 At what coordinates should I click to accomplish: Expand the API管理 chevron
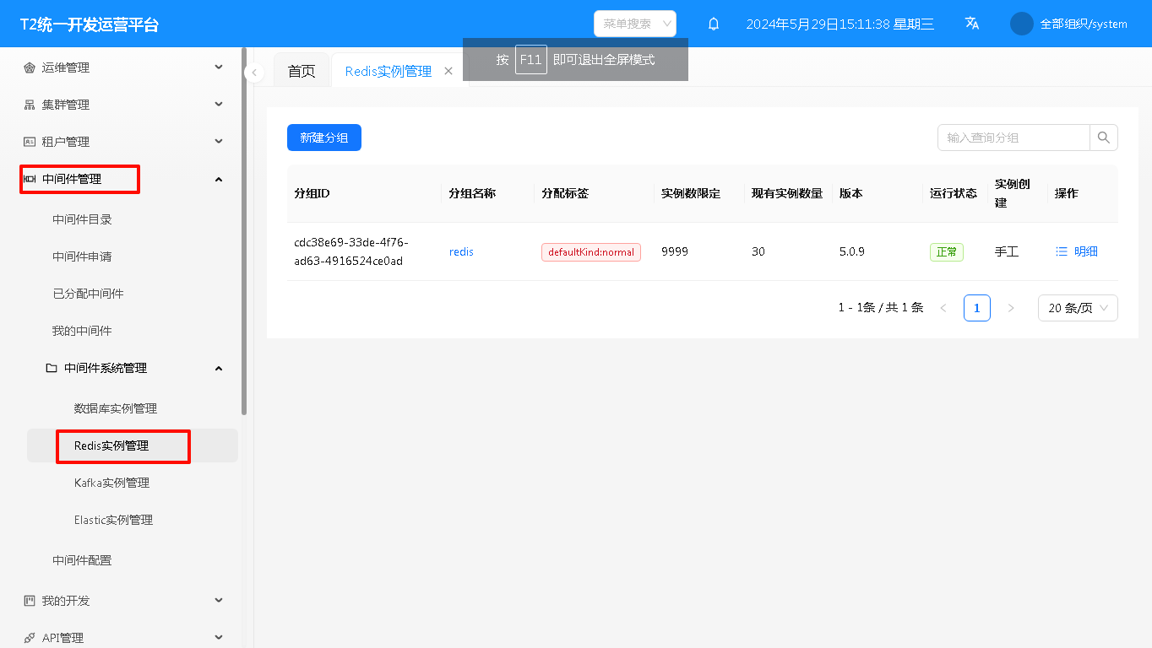pos(219,638)
